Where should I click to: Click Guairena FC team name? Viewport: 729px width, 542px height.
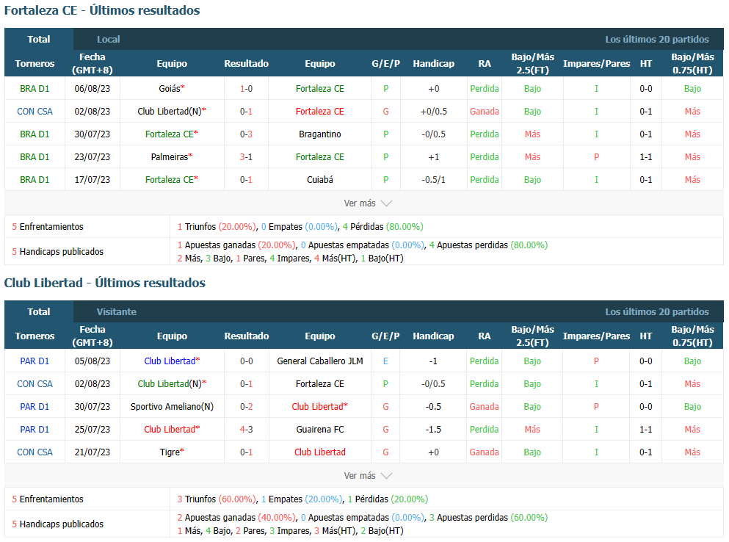coord(320,430)
